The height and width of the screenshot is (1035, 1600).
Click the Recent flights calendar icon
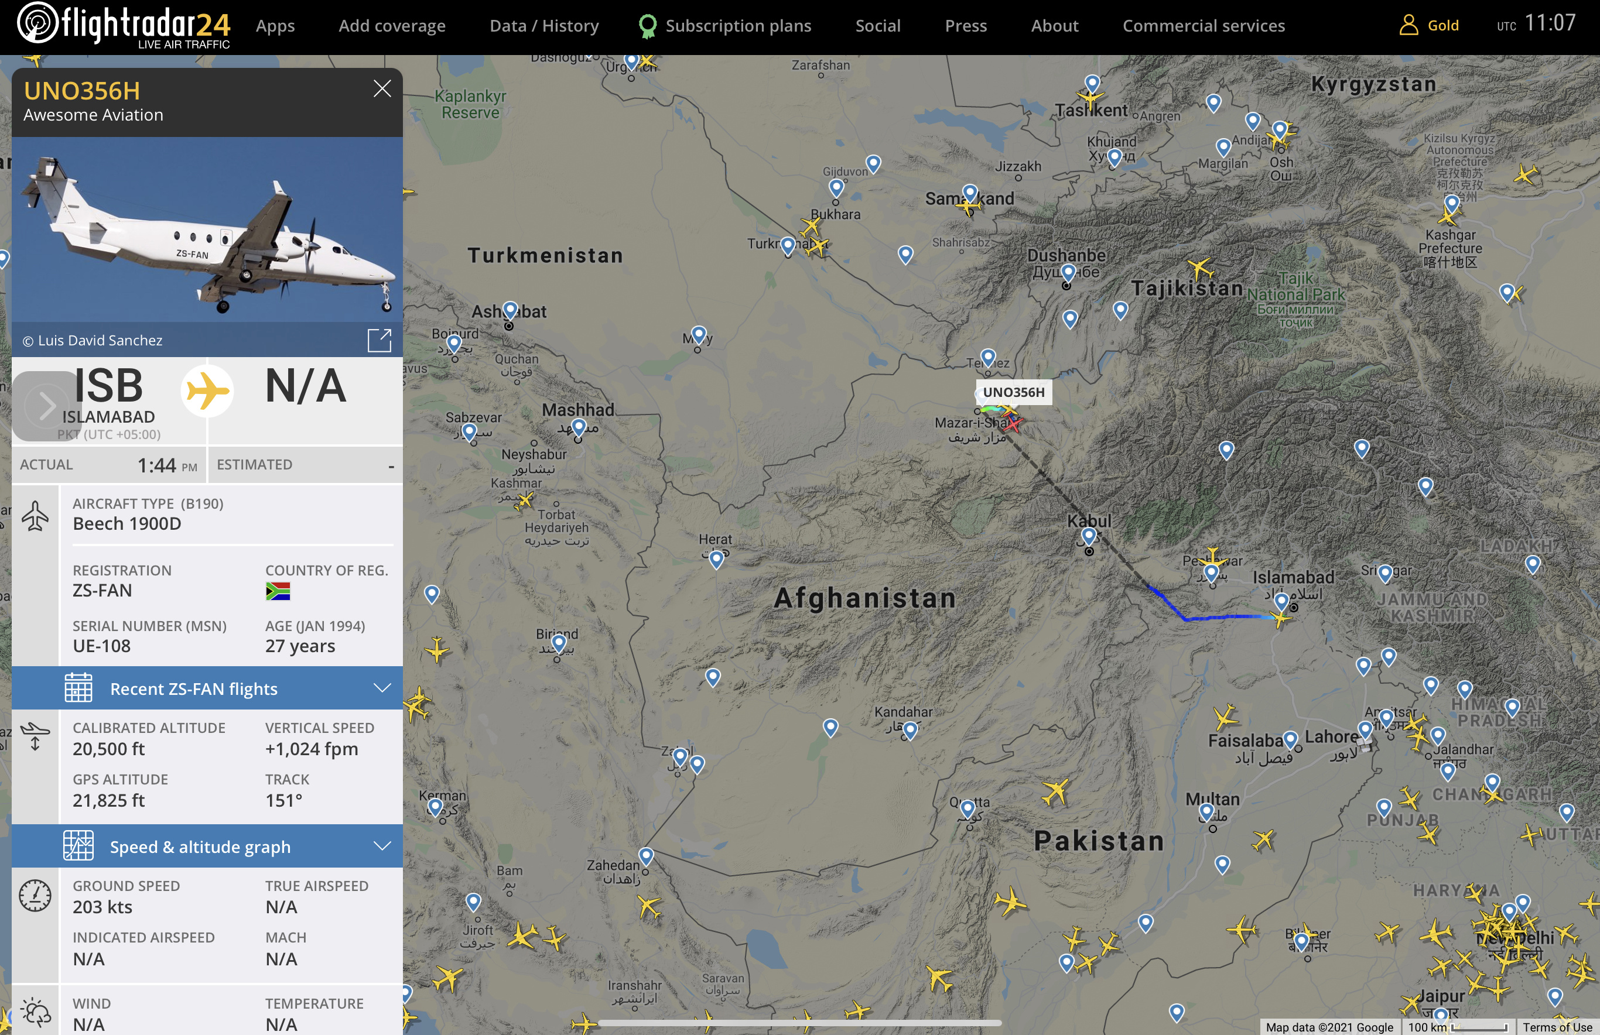click(x=78, y=688)
